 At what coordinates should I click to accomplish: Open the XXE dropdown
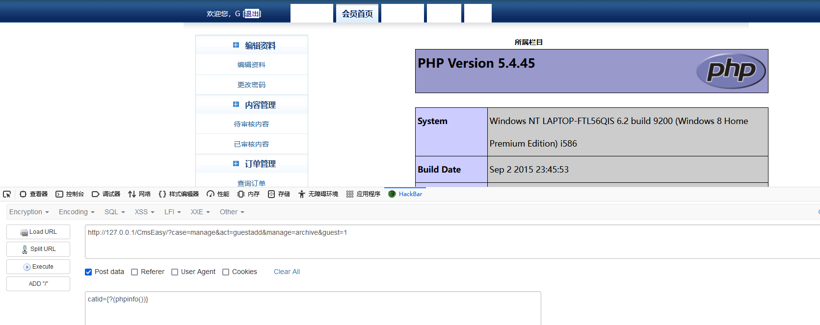tap(200, 212)
